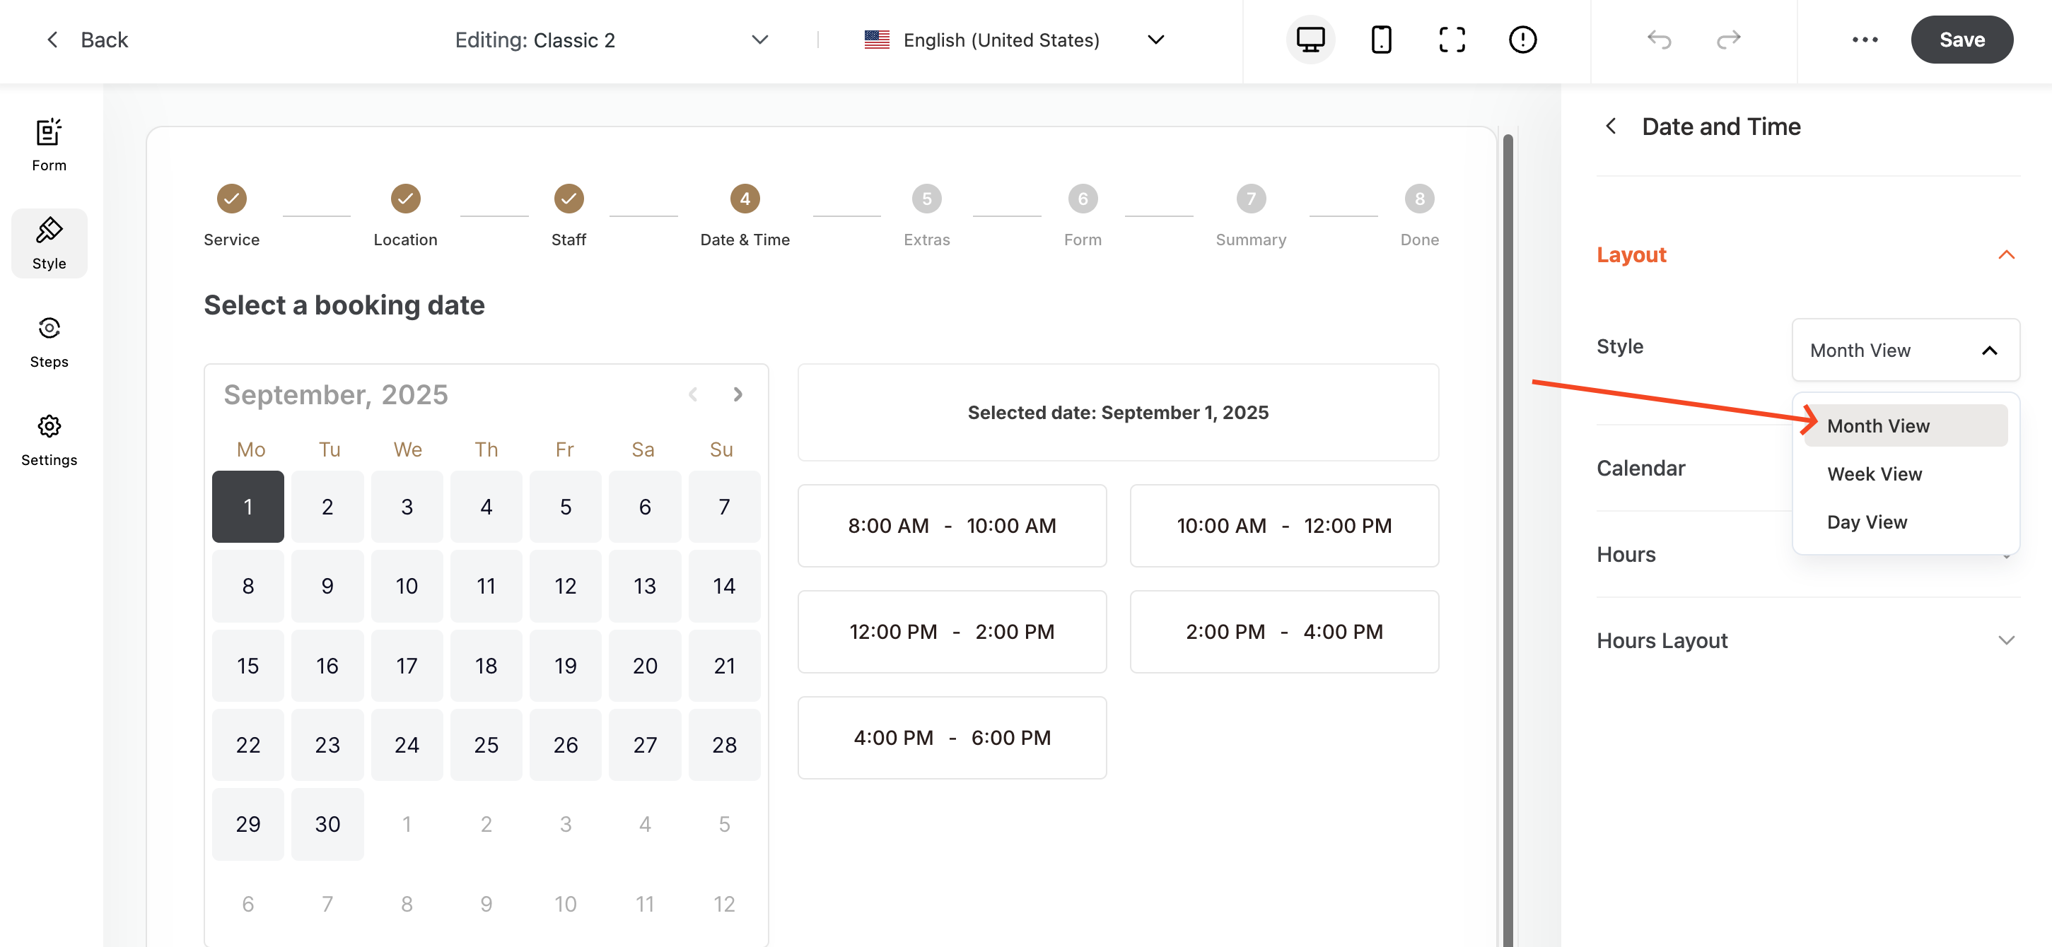Click the Form step 6 circle
Viewport: 2052px width, 947px height.
point(1083,199)
